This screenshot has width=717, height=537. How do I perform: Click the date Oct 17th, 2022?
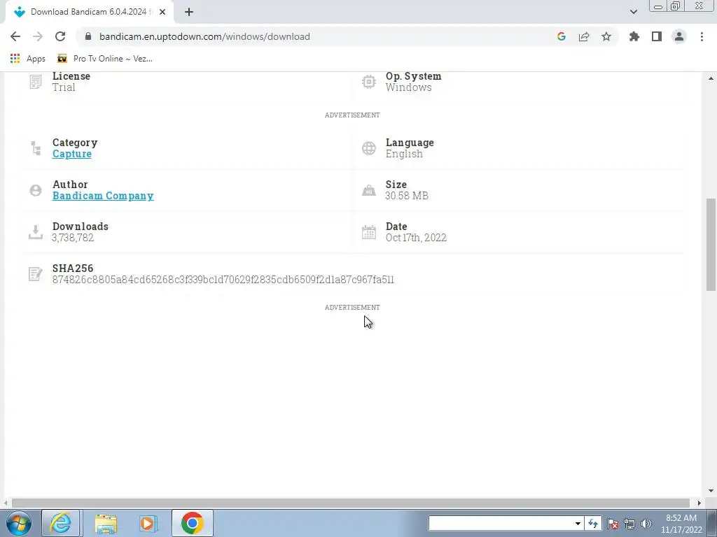[416, 238]
